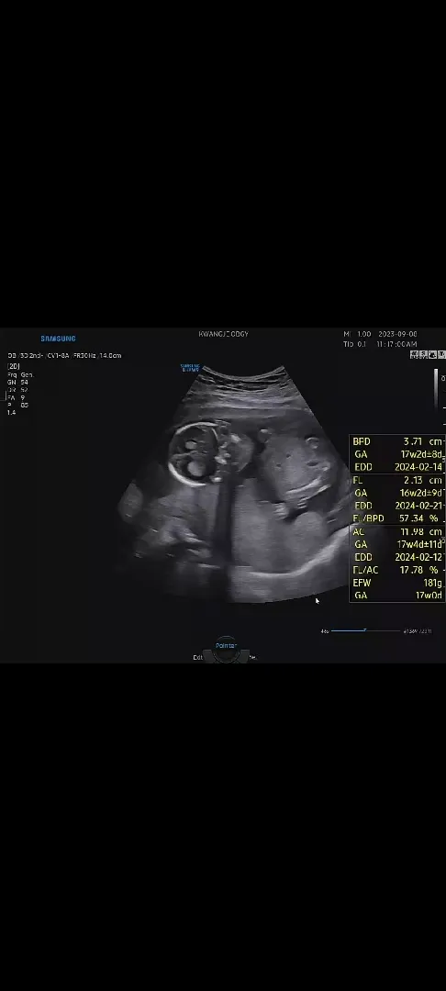Screen dimensions: 446x991
Task: Click the 'TIb 0.1' reading
Action: click(x=355, y=344)
